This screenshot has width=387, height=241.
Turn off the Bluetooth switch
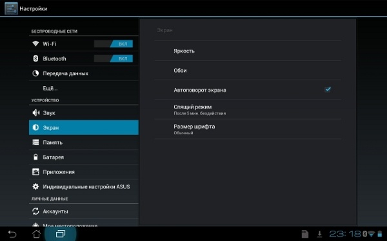pos(114,58)
